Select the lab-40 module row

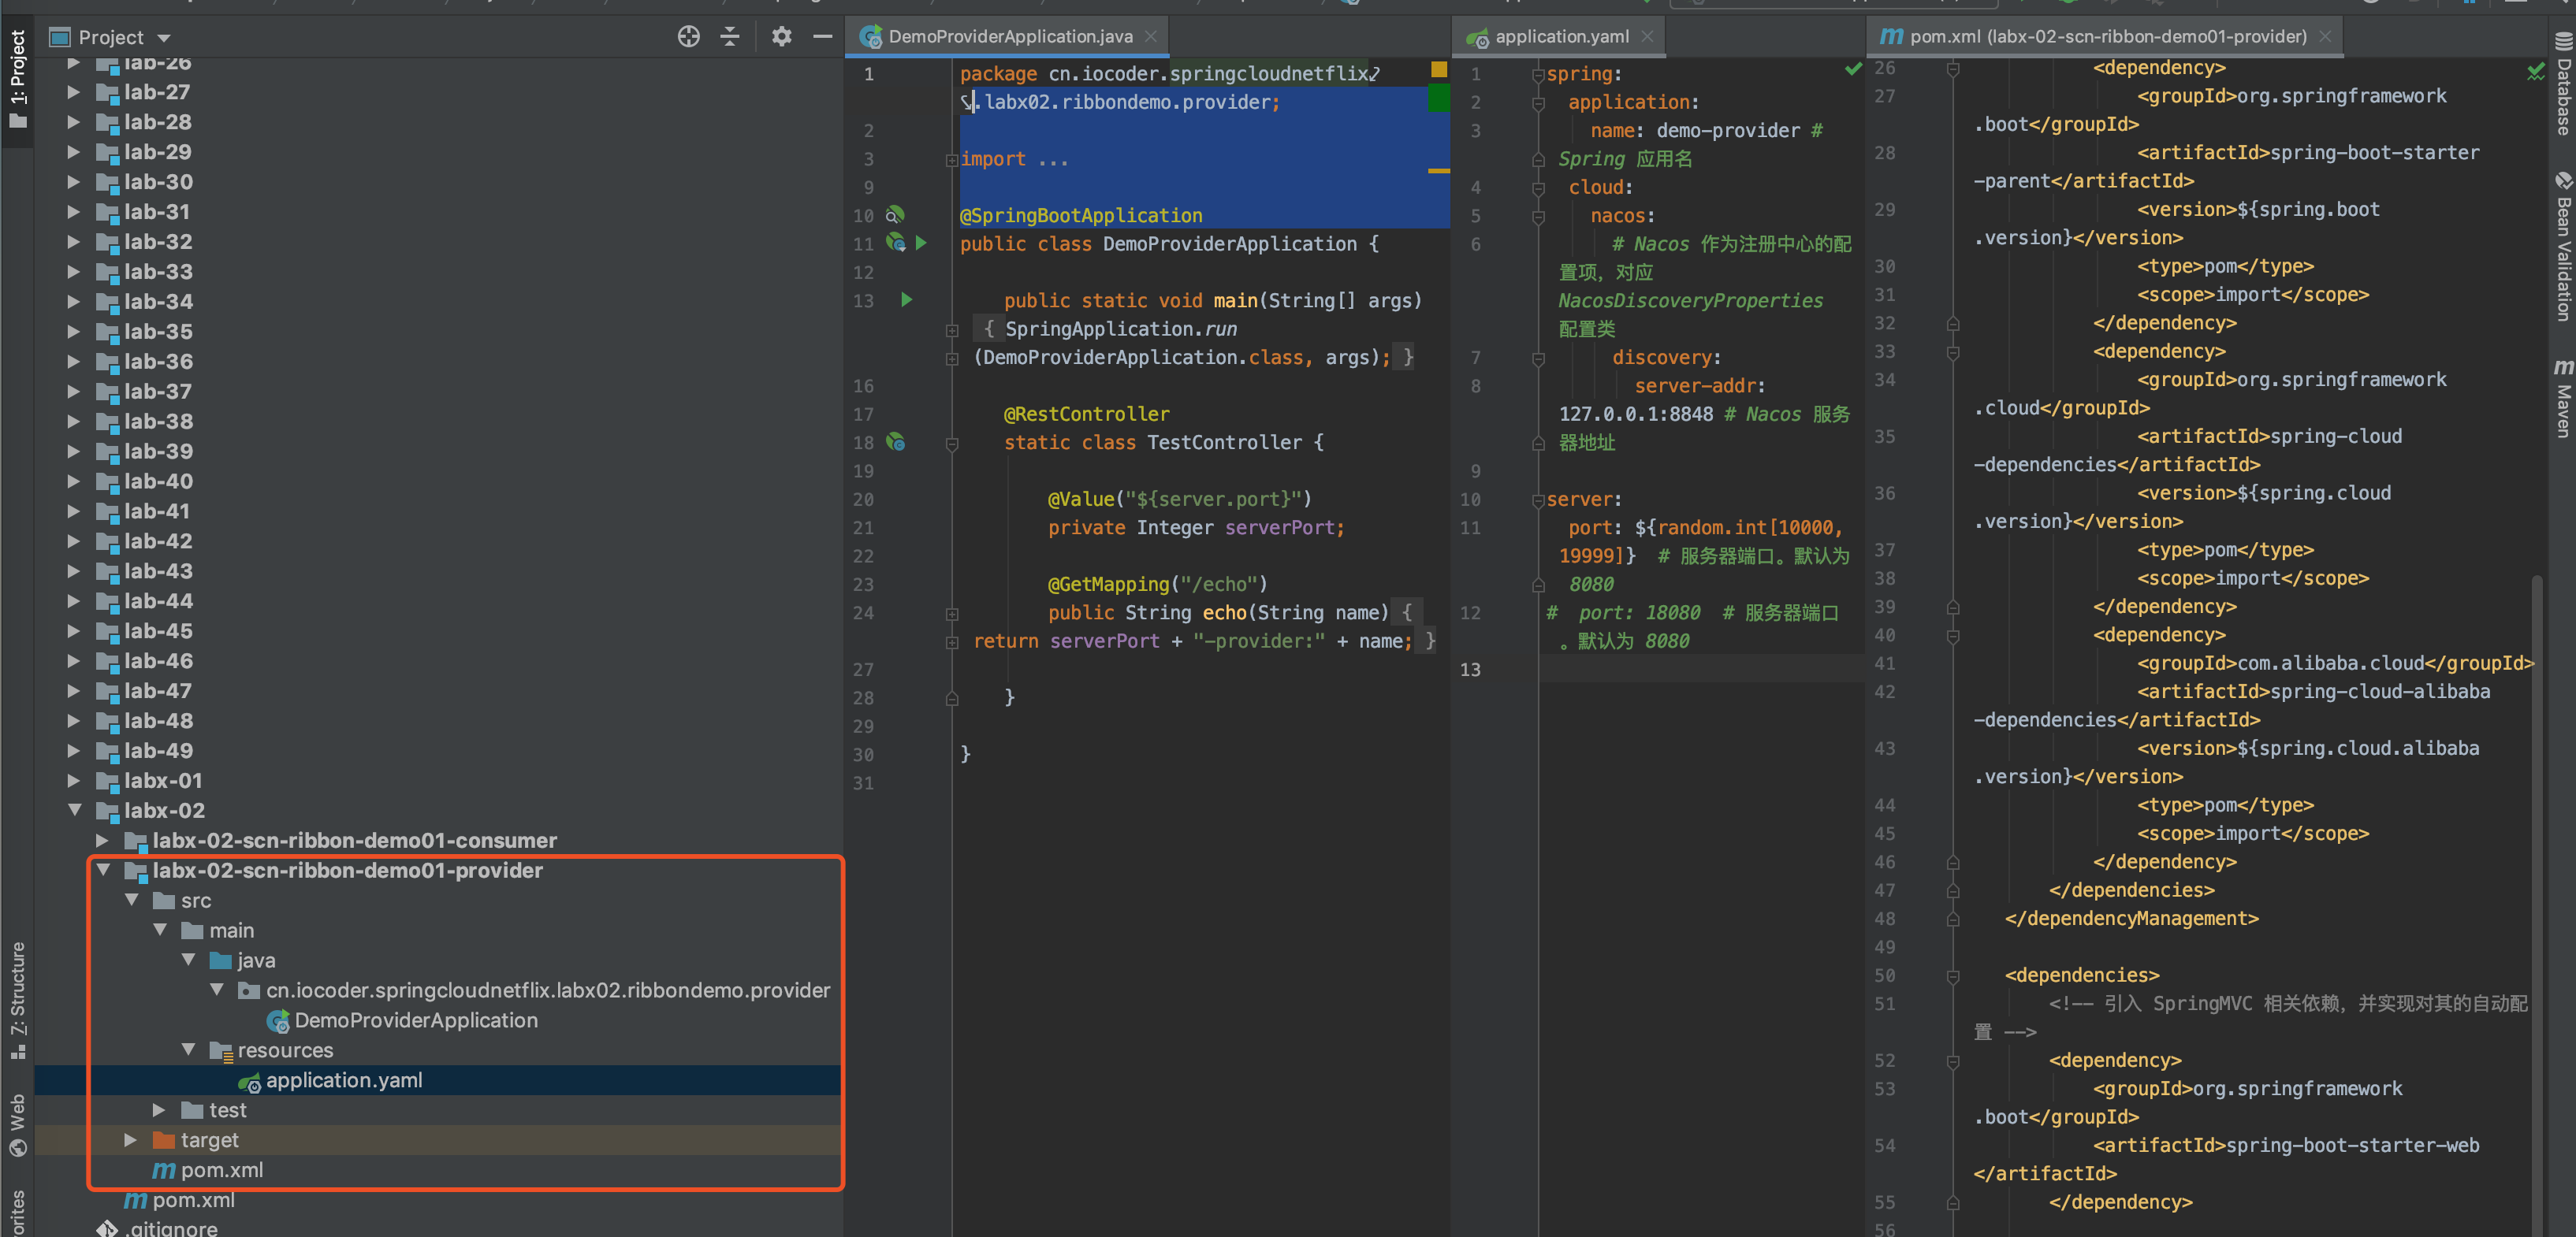click(x=438, y=481)
